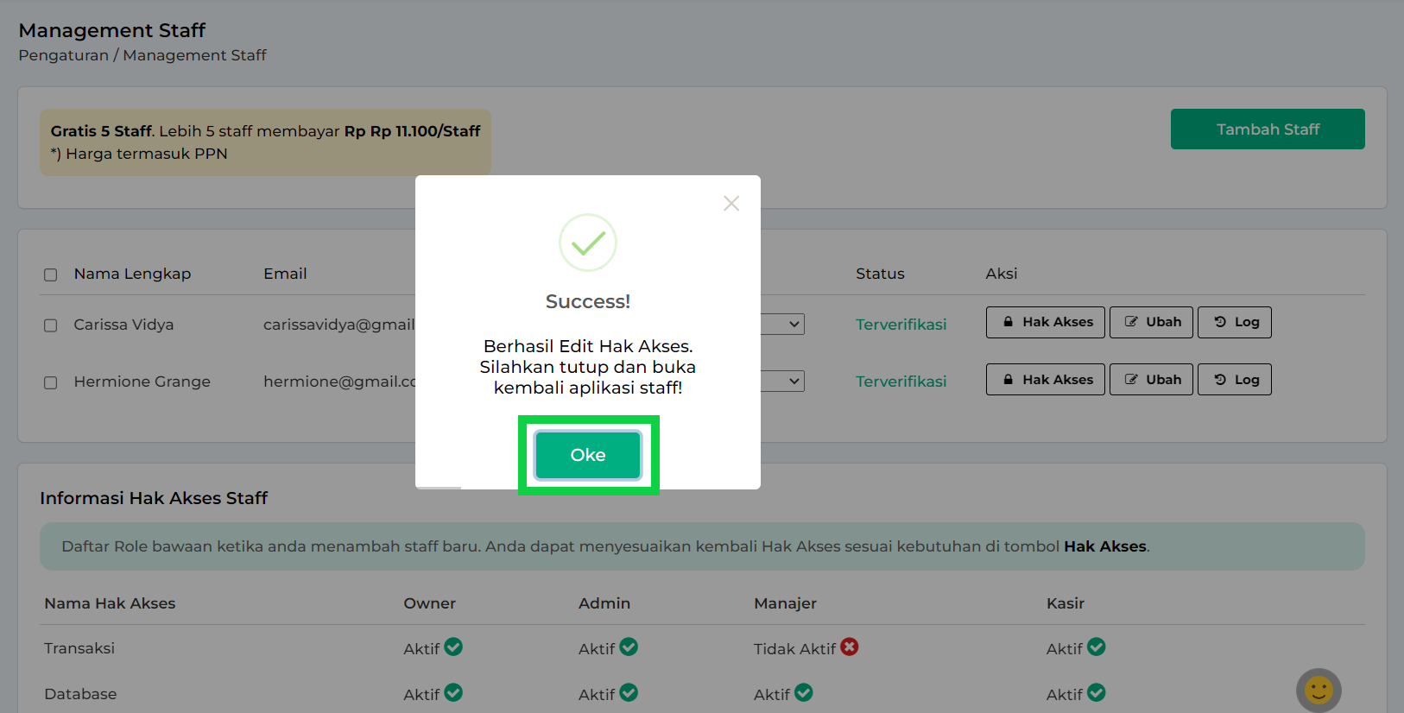Click the Manajer column header
The width and height of the screenshot is (1404, 713).
pos(785,603)
